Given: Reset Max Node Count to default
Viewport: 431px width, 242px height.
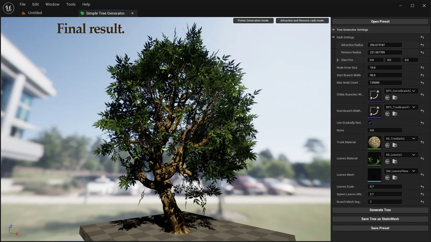Looking at the screenshot, I should 422,83.
